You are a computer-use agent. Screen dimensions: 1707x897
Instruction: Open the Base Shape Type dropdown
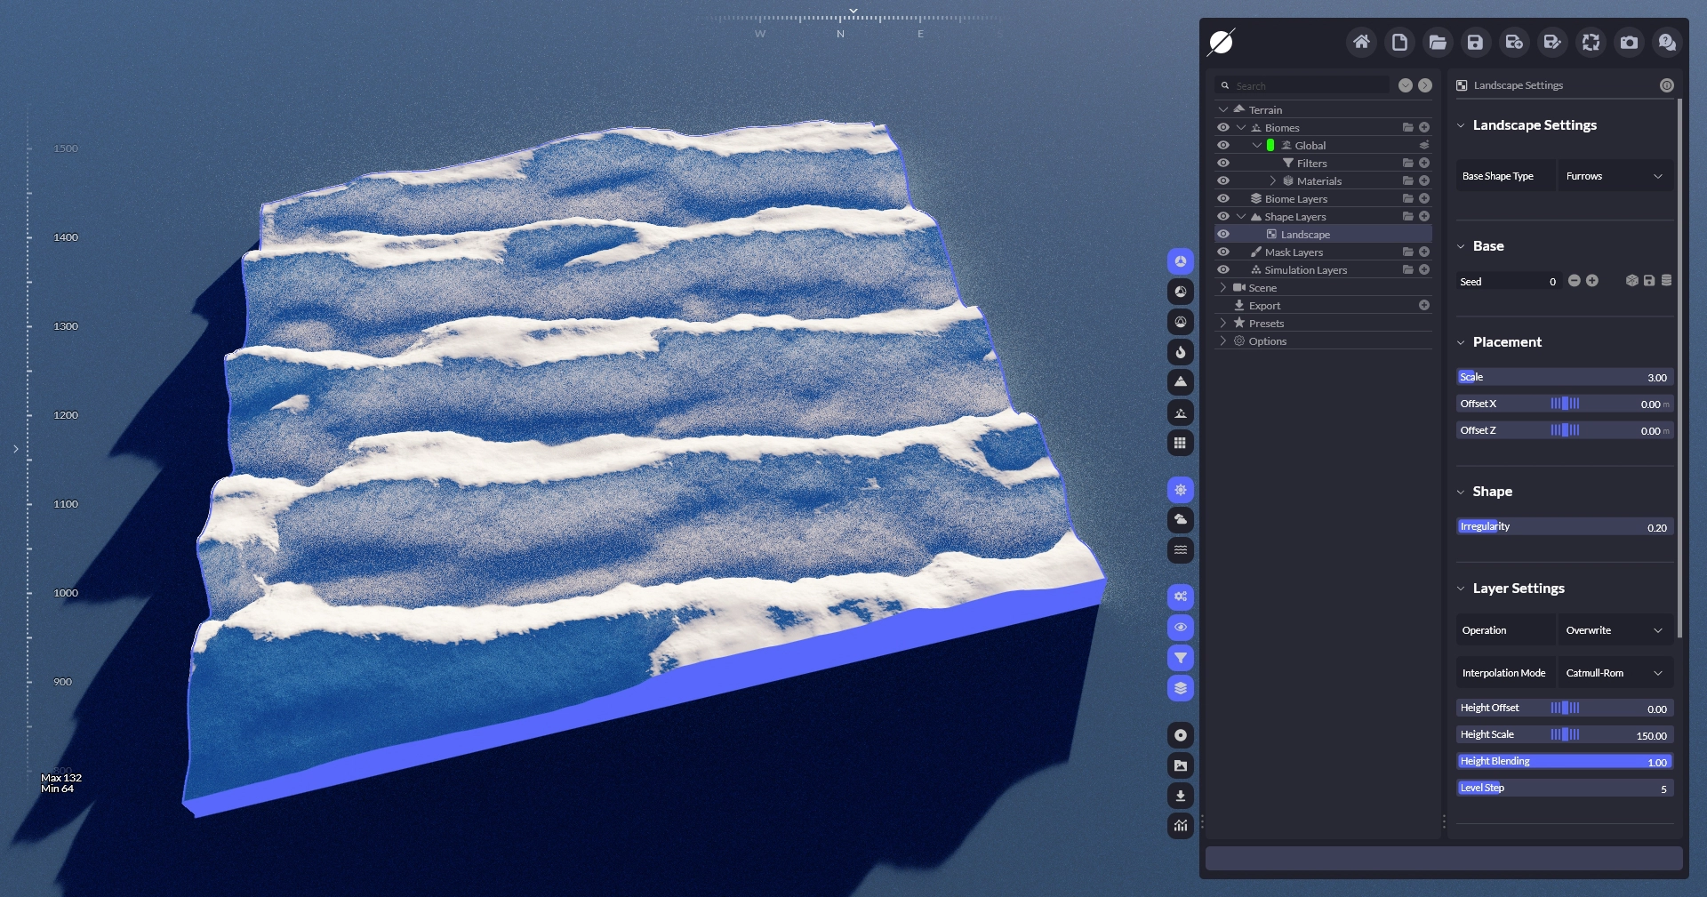click(1615, 176)
